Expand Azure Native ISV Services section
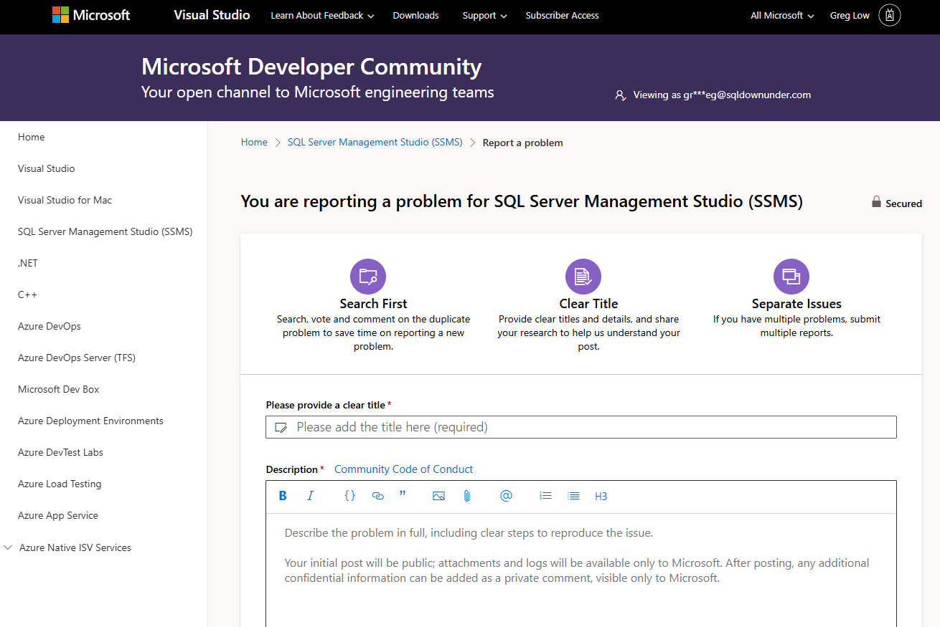 pyautogui.click(x=75, y=547)
